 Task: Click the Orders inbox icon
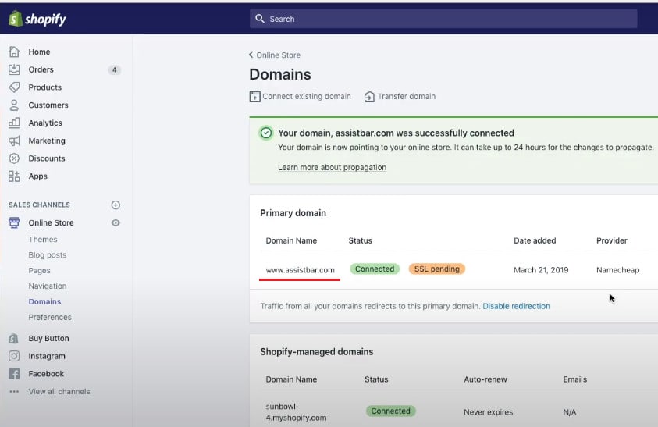pos(14,69)
